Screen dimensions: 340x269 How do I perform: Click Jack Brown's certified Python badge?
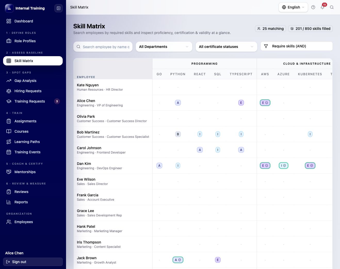(178, 260)
